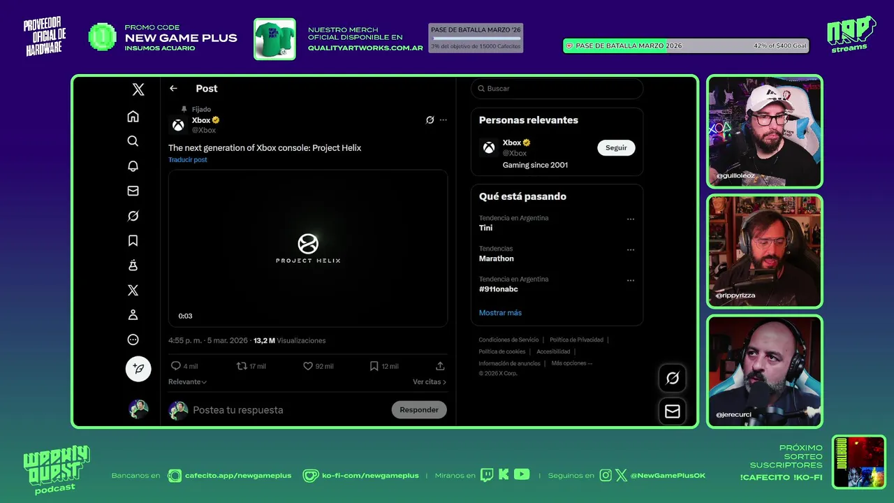Click Mostrar más under trends
894x503 pixels.
500,313
